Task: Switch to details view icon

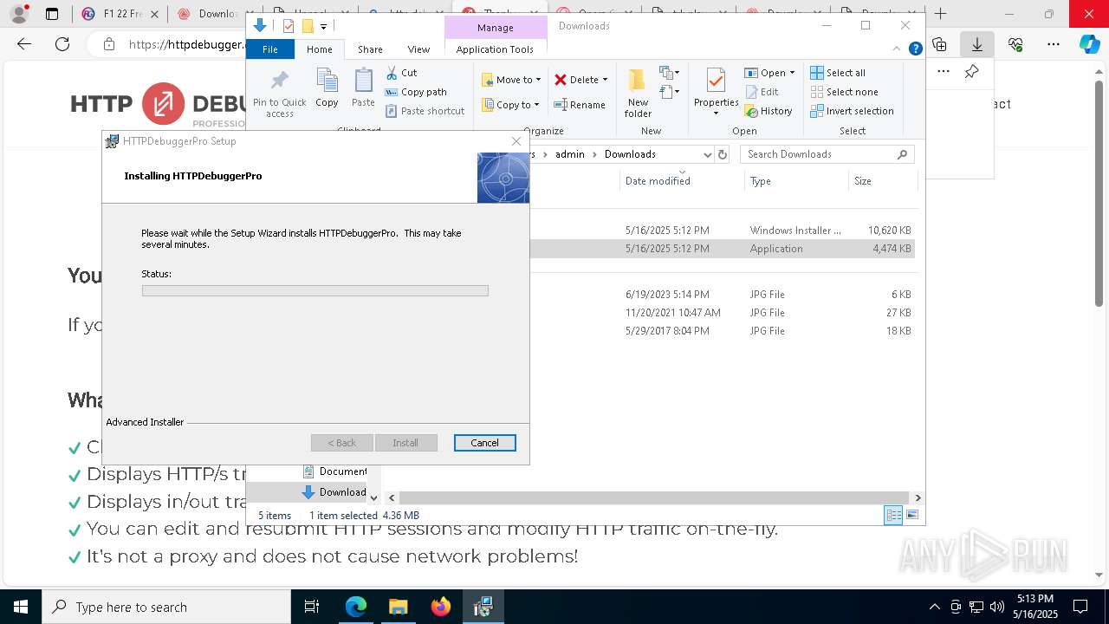Action: pyautogui.click(x=893, y=515)
